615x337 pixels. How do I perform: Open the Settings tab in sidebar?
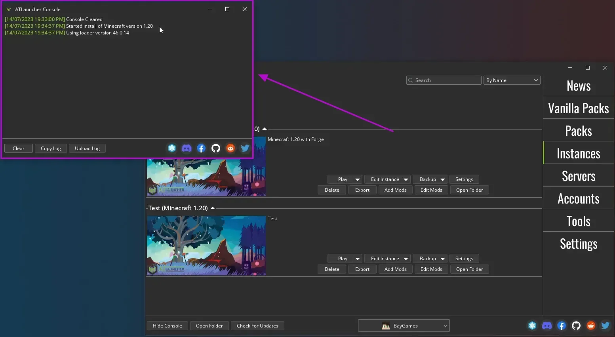click(579, 244)
